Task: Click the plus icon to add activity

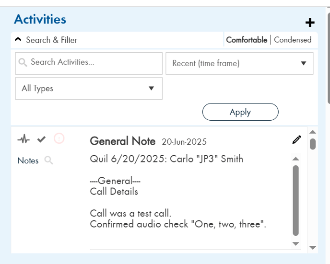Action: (310, 23)
